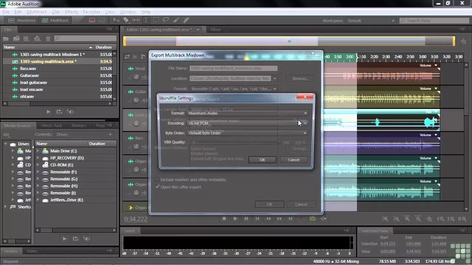Toggle Loop Playback in the Files panel preview
The image size is (472, 265).
click(x=59, y=112)
